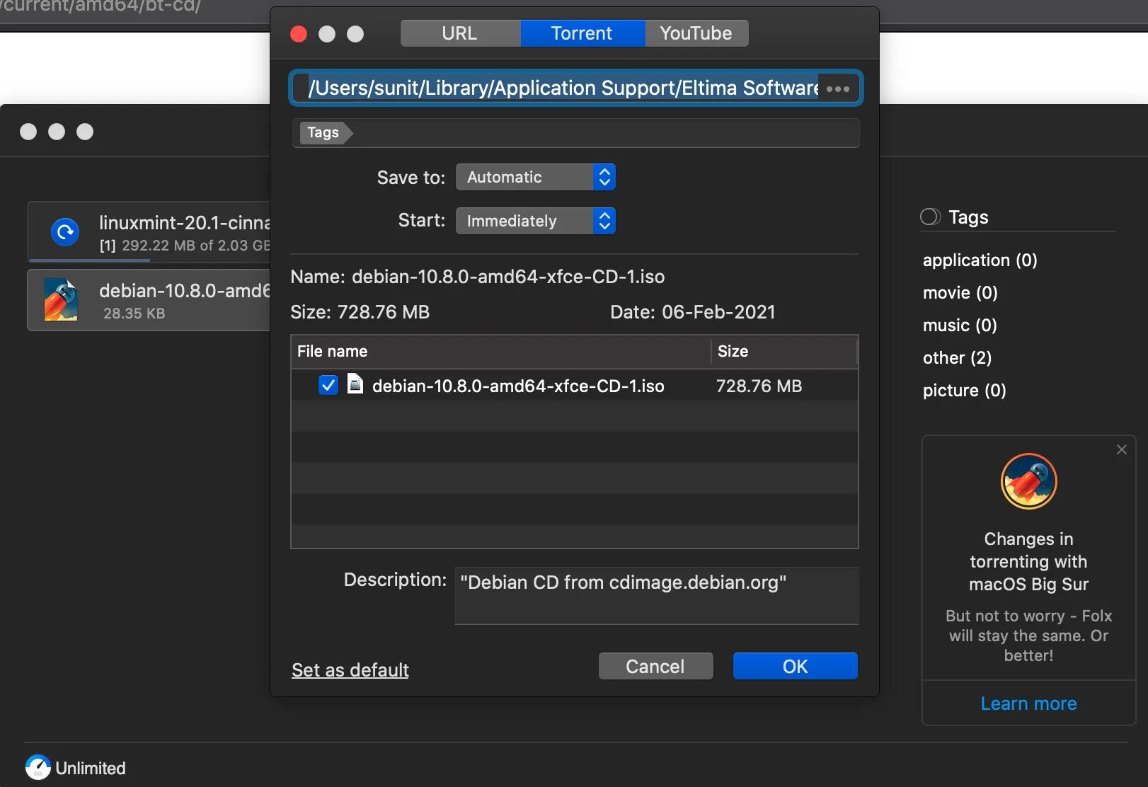This screenshot has height=787, width=1148.
Task: Open the three-dots browse button in the path field
Action: click(838, 88)
